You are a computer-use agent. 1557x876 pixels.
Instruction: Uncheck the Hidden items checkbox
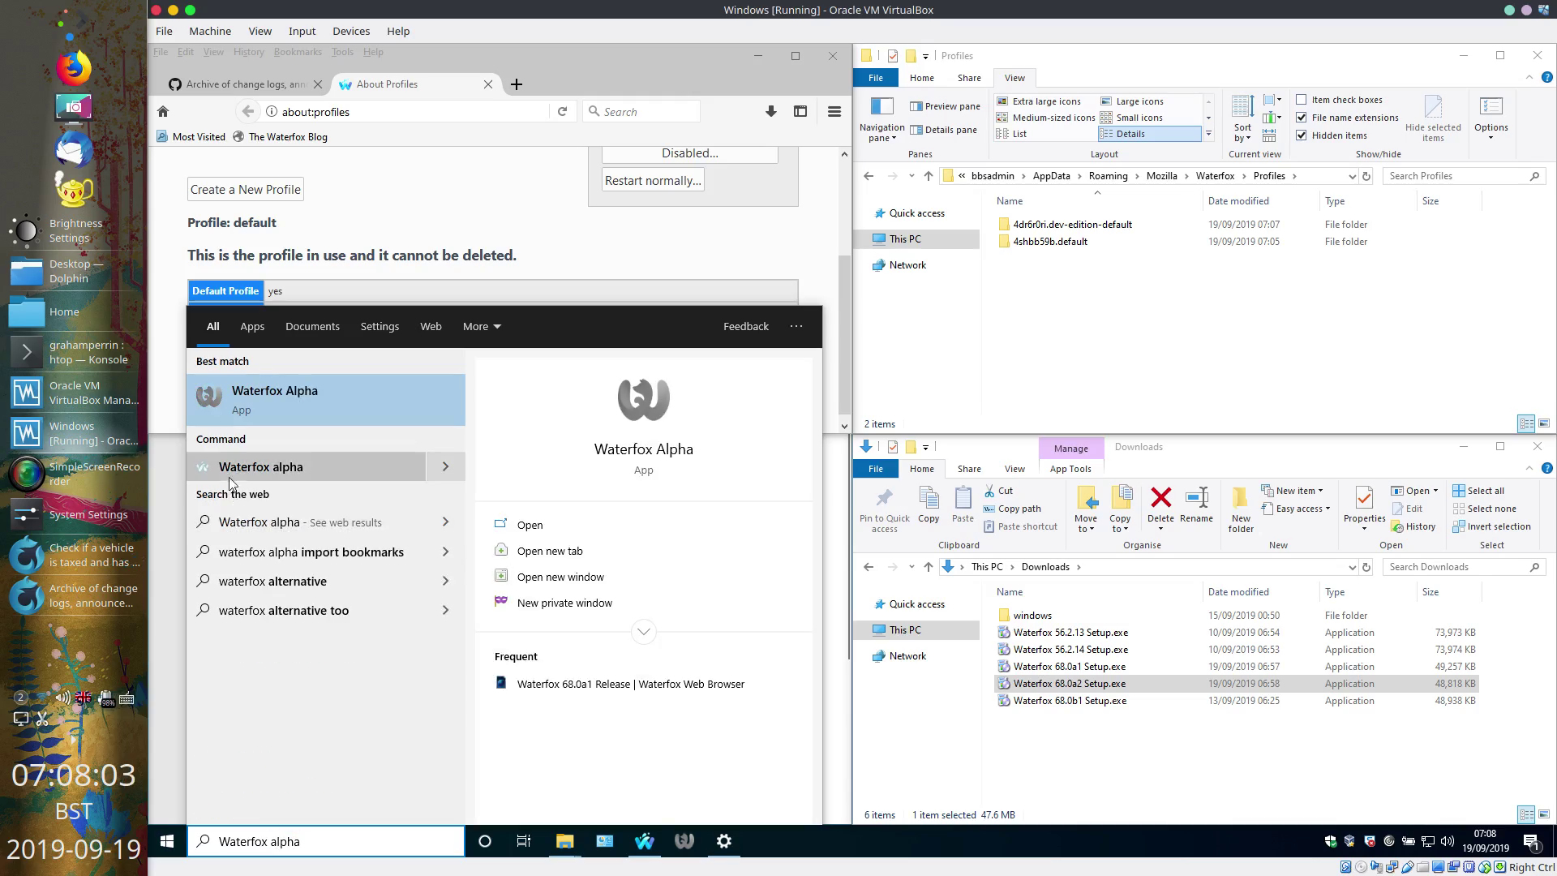[x=1302, y=135]
